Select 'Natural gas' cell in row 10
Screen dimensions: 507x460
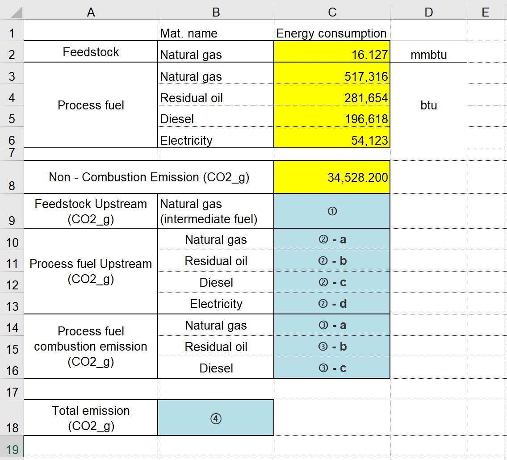tap(216, 239)
